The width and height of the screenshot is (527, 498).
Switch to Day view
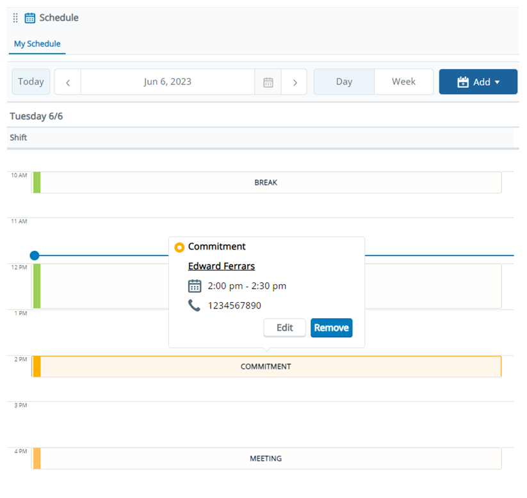click(344, 81)
